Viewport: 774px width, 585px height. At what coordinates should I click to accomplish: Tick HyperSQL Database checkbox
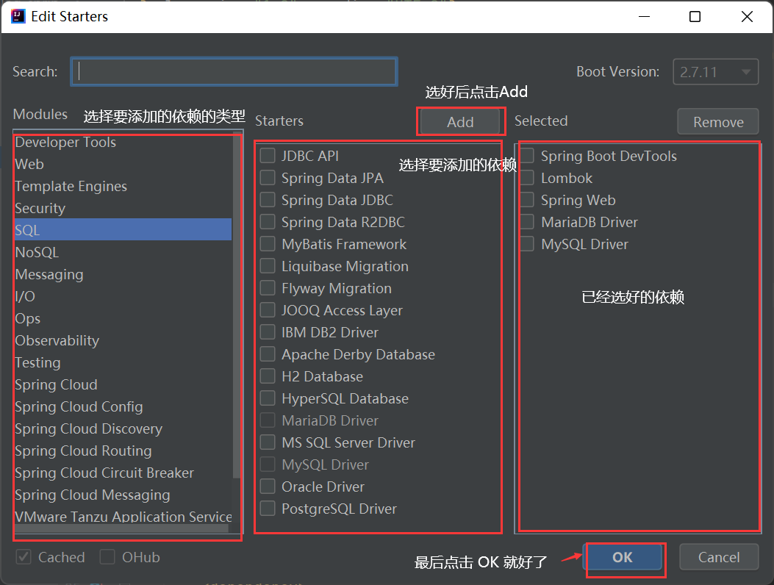pyautogui.click(x=268, y=398)
